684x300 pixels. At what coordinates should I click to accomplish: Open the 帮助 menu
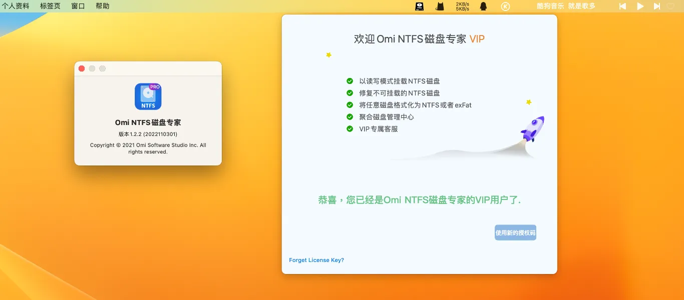(102, 6)
